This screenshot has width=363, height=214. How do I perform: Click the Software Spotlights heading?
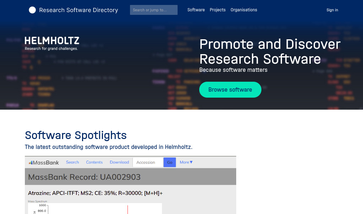pos(76,135)
